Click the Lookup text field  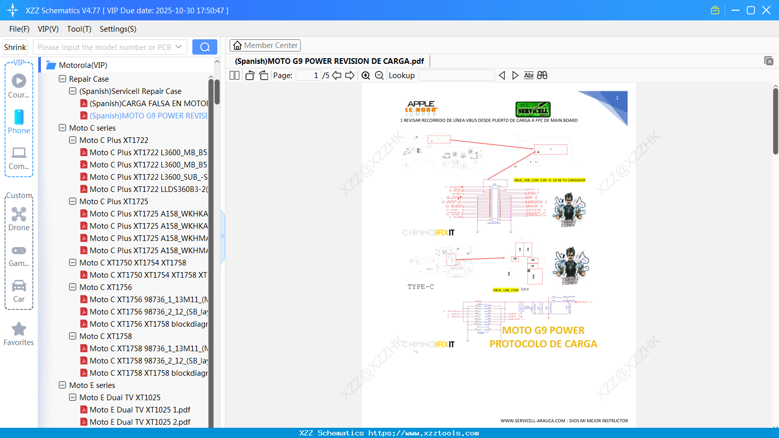pos(456,76)
